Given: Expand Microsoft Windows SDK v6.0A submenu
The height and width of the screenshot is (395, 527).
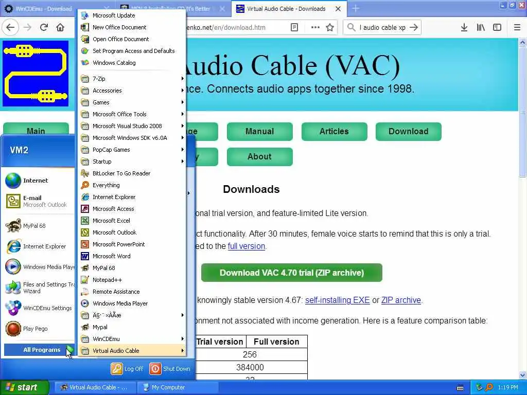Looking at the screenshot, I should pyautogui.click(x=133, y=138).
